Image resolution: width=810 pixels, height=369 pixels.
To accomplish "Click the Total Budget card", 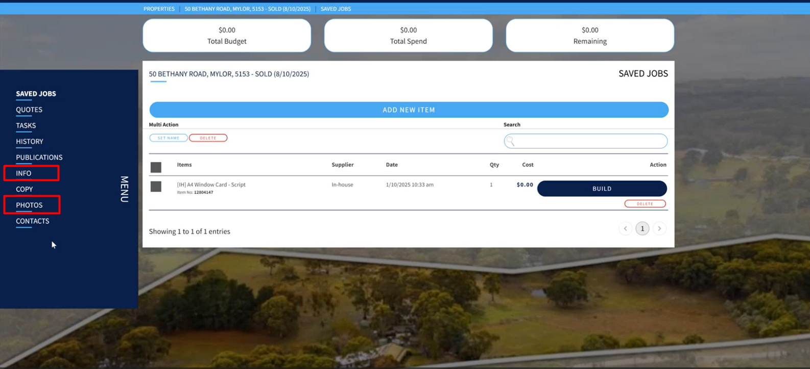I will point(227,36).
